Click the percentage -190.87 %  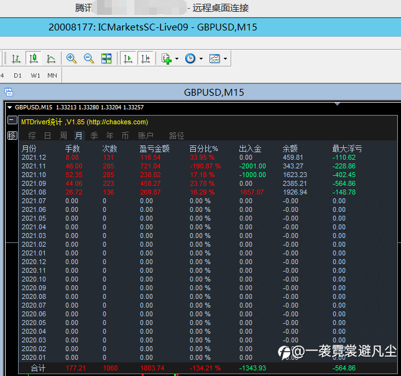pos(205,166)
